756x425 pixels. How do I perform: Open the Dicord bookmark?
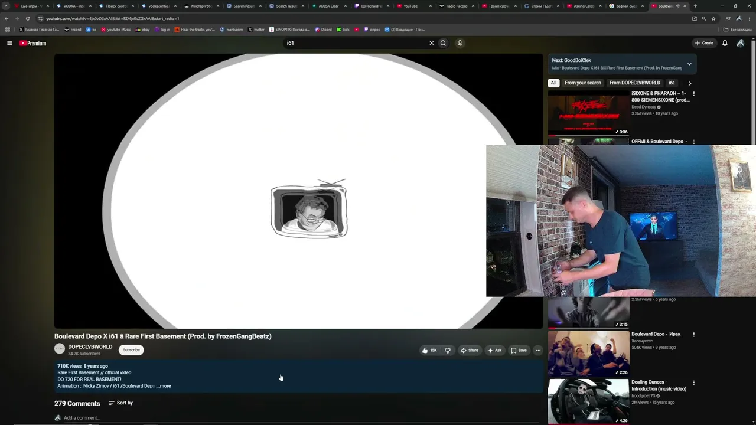[324, 30]
